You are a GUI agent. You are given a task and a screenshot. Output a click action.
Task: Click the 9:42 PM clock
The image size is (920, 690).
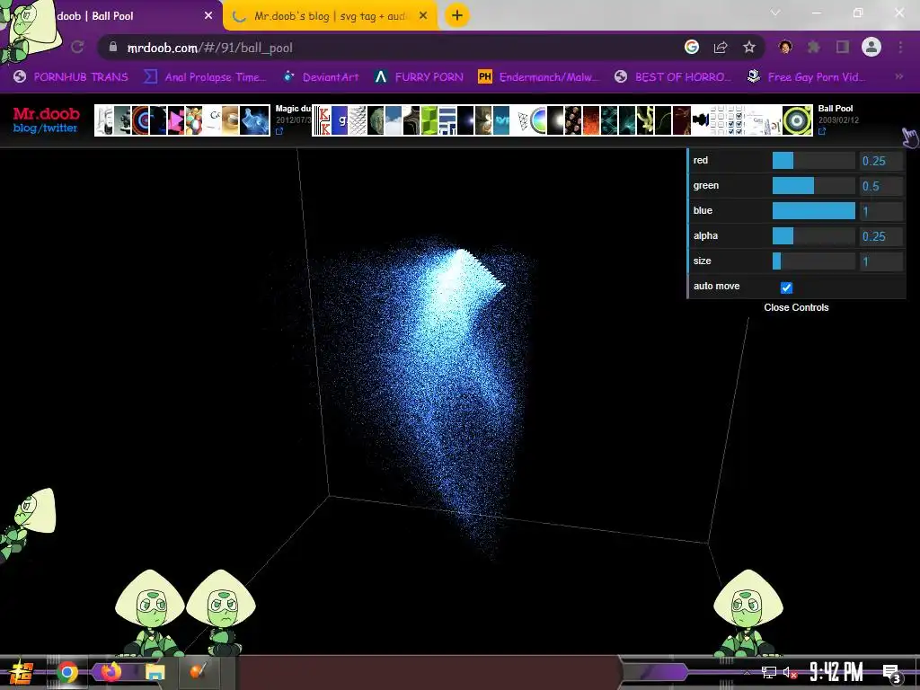pos(836,672)
